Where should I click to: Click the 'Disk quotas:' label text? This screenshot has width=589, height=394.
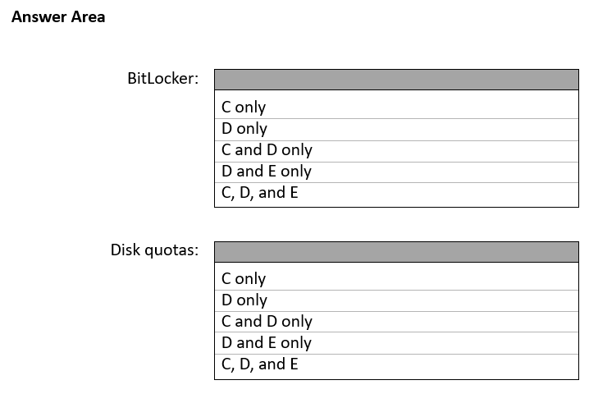pos(154,250)
